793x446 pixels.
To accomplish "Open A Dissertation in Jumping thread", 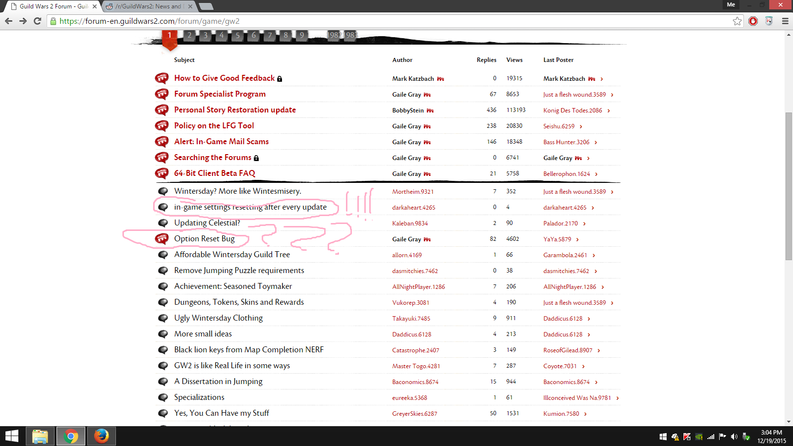I will click(x=218, y=382).
